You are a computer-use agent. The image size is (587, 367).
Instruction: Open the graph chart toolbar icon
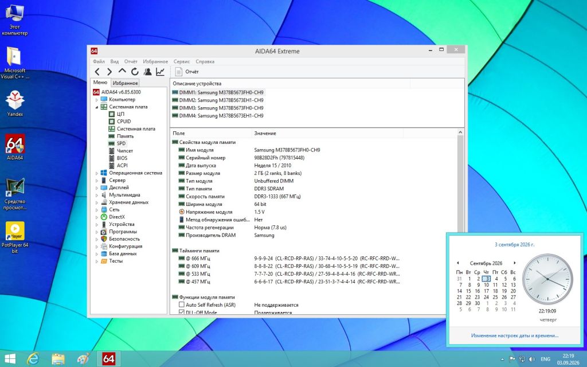pyautogui.click(x=161, y=72)
